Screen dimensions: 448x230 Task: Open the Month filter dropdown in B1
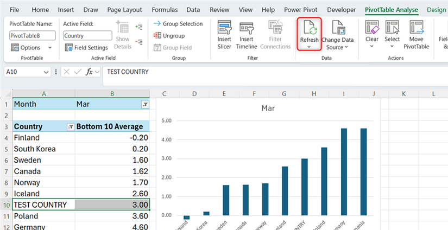point(145,105)
